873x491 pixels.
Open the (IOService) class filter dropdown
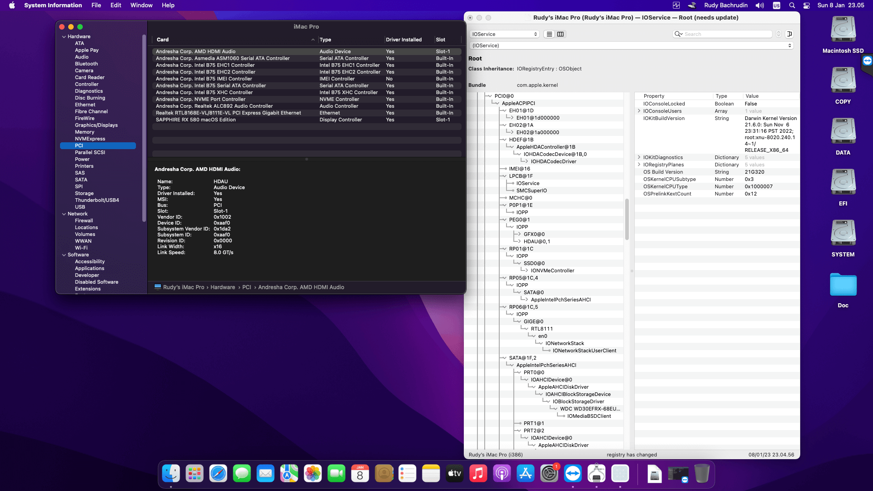pos(631,45)
